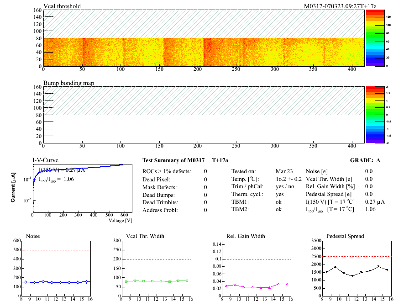Click the TBM1 status label
The width and height of the screenshot is (409, 307).
(x=240, y=202)
